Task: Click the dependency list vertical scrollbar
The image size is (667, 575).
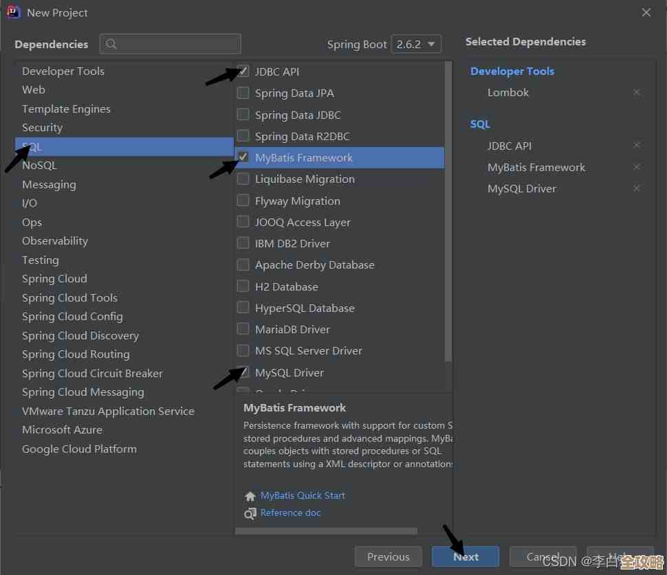Action: [x=448, y=206]
